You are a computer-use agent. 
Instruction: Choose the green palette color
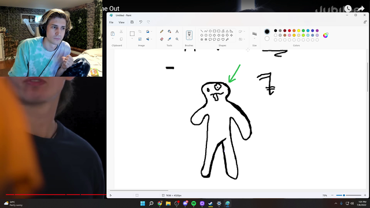(303, 31)
